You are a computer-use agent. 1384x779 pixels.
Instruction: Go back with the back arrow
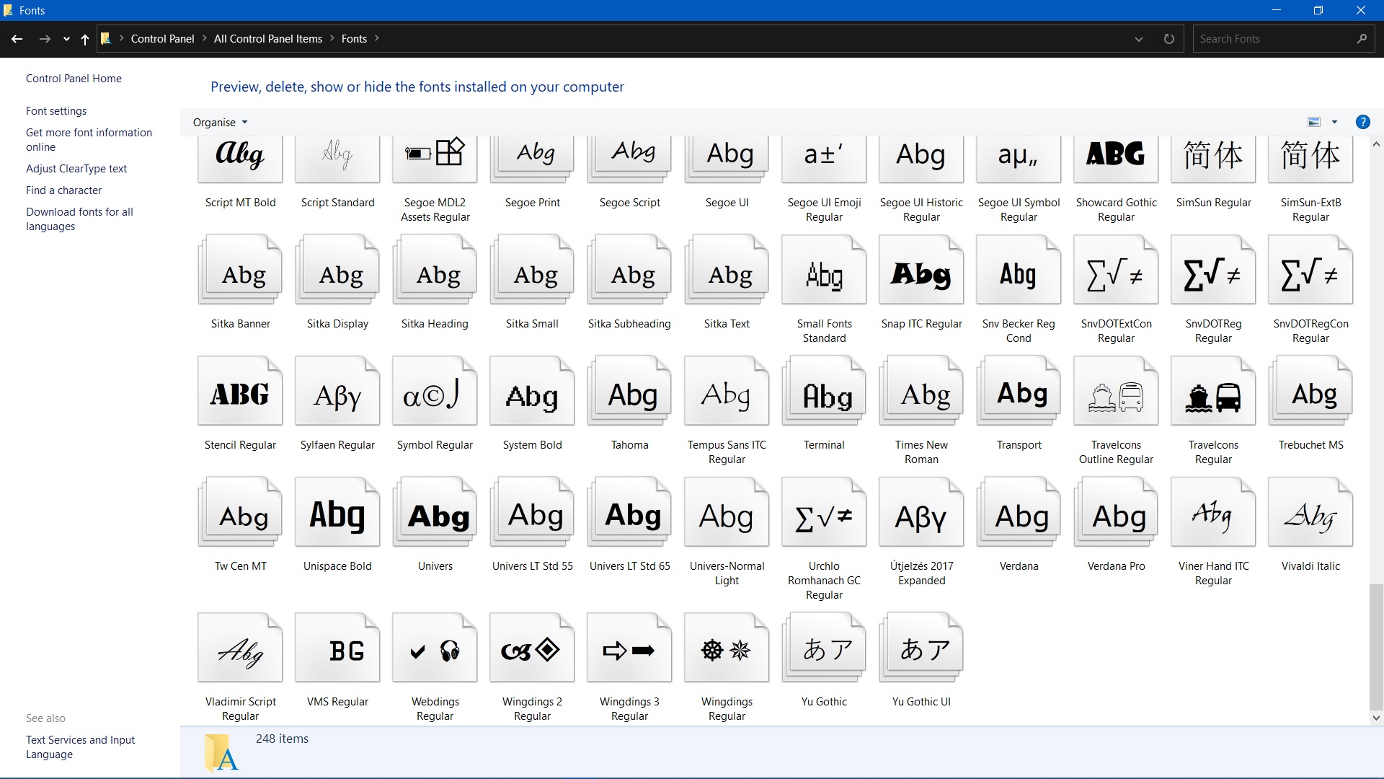(17, 39)
